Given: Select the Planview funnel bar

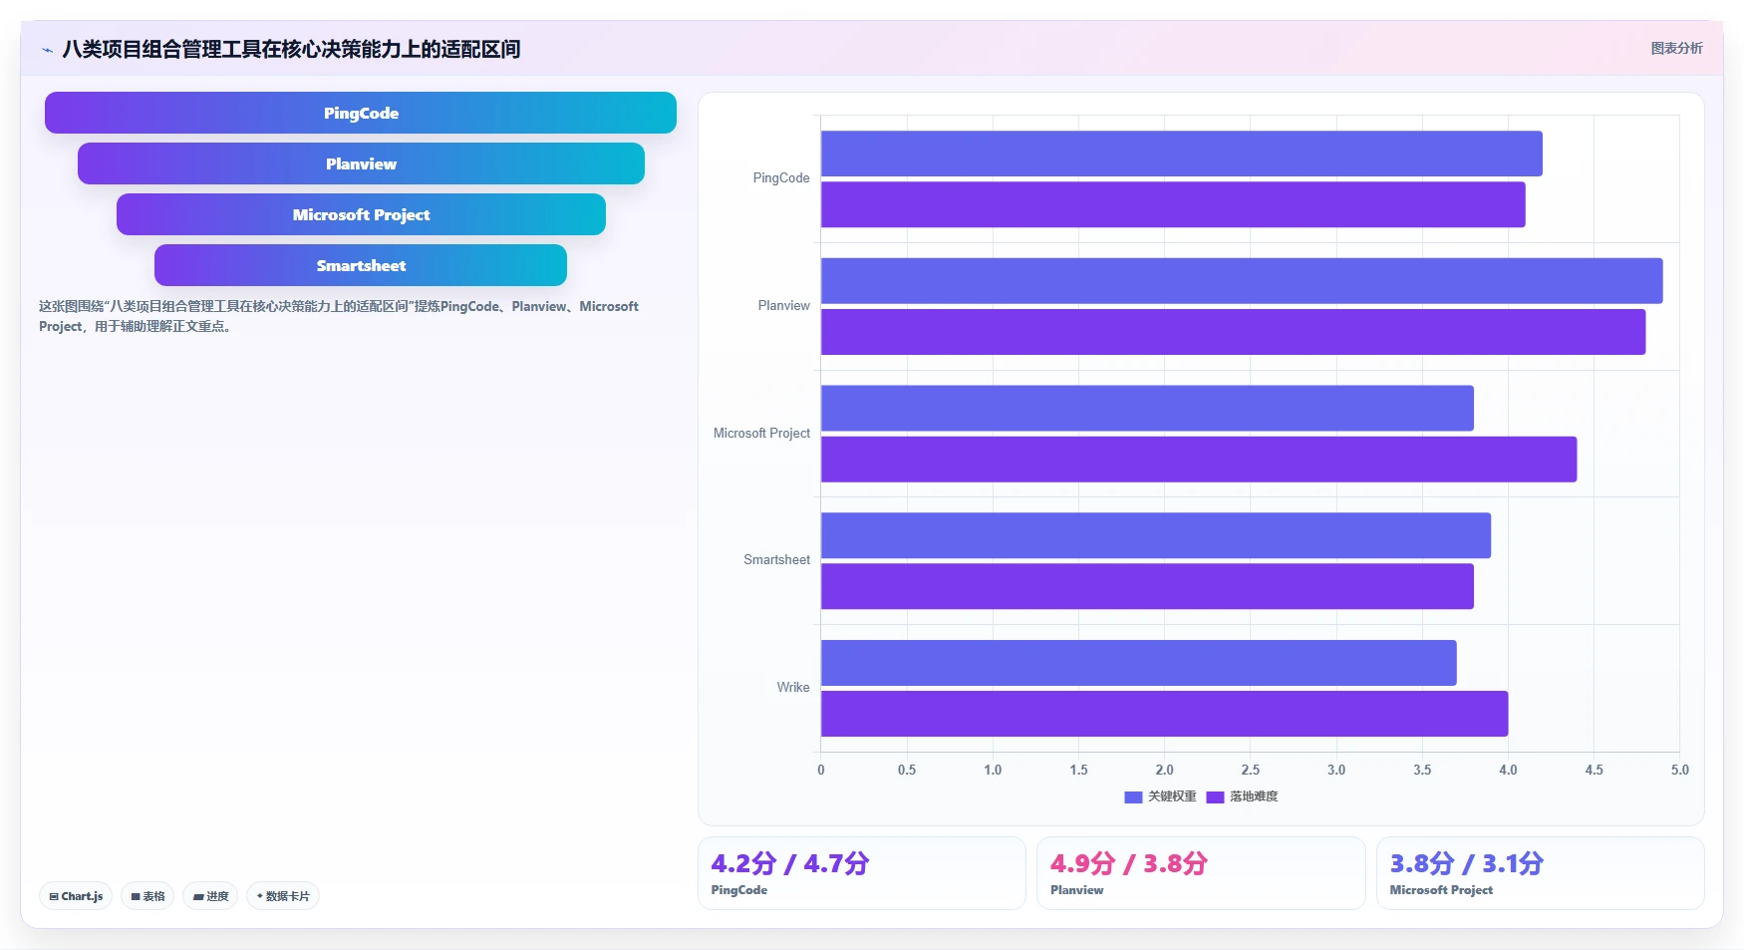Looking at the screenshot, I should coord(361,163).
